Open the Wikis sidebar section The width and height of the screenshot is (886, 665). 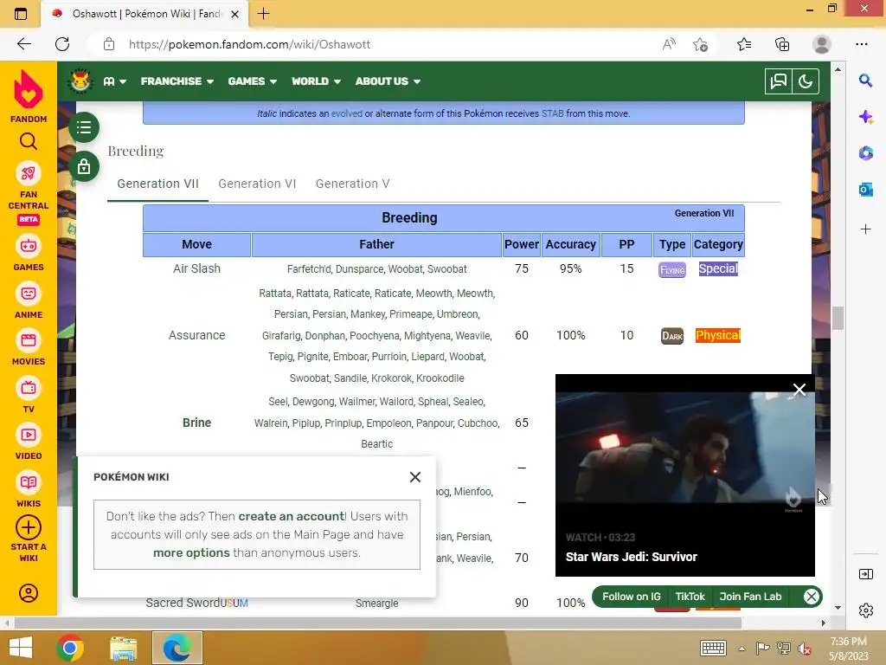[x=29, y=490]
